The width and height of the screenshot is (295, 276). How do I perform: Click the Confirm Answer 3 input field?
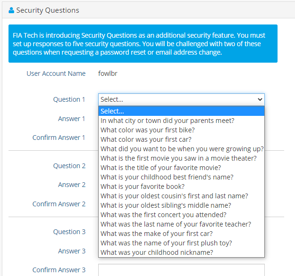point(181,270)
